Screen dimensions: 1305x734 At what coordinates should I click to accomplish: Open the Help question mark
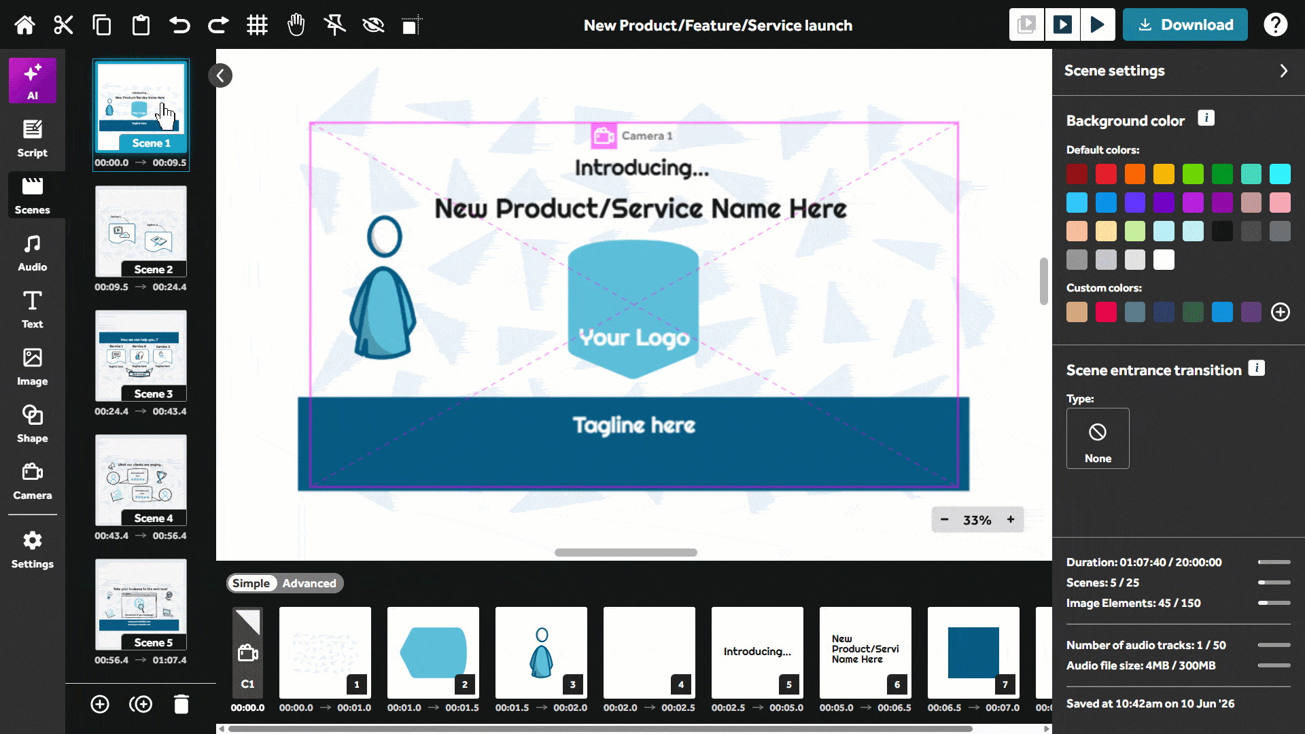click(x=1275, y=24)
